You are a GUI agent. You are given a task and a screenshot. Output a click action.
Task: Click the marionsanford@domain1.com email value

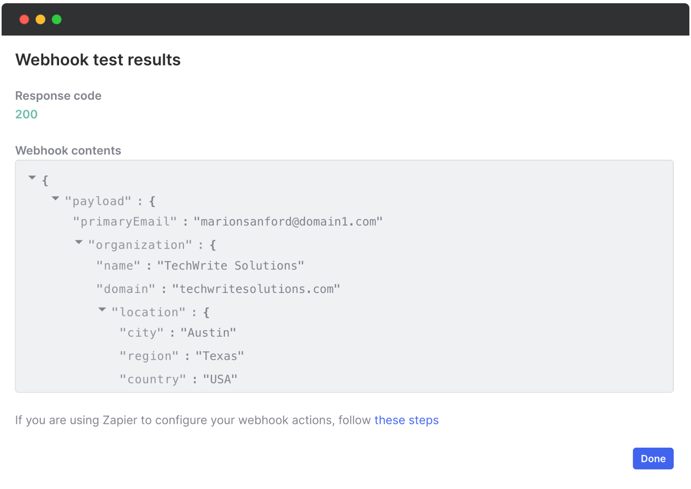[x=288, y=221]
